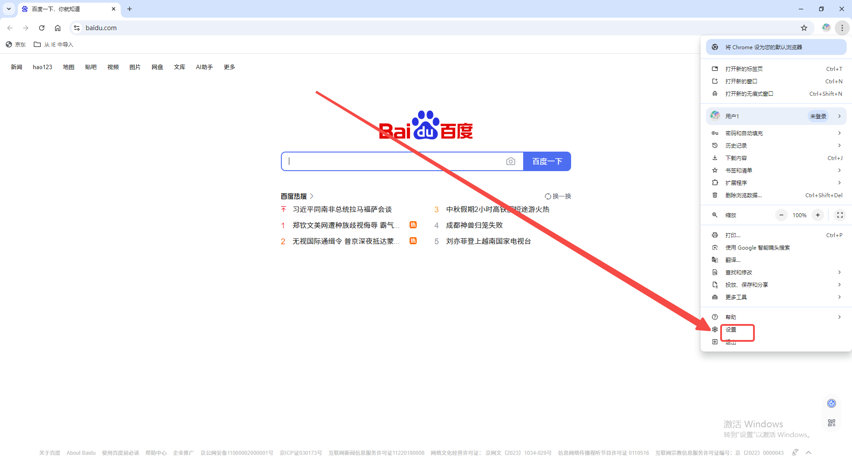The height and width of the screenshot is (461, 852).
Task: Click the 百度一下 search button
Action: [x=547, y=161]
